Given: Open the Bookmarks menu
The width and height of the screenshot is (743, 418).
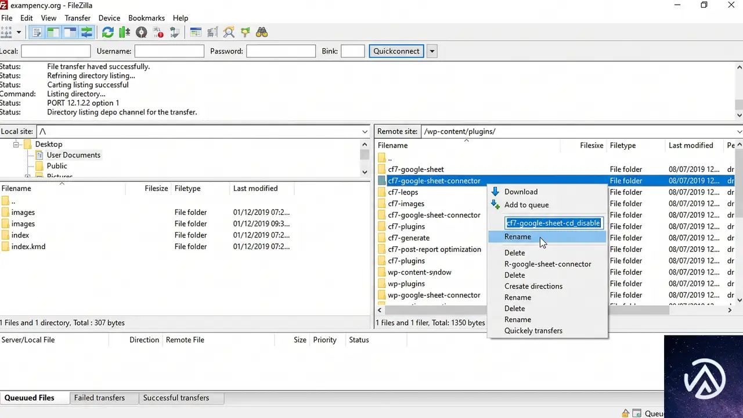Looking at the screenshot, I should click(147, 18).
